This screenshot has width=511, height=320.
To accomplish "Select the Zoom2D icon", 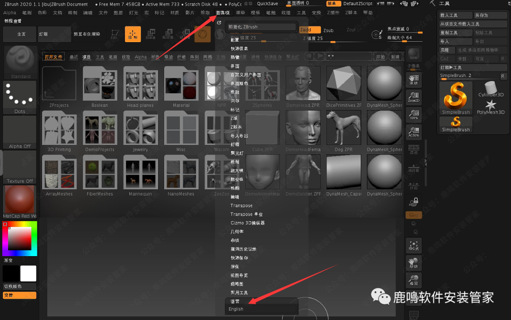I will [x=414, y=97].
